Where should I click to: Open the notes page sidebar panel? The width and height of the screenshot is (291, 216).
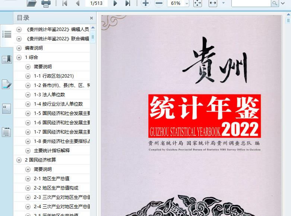click(6, 132)
